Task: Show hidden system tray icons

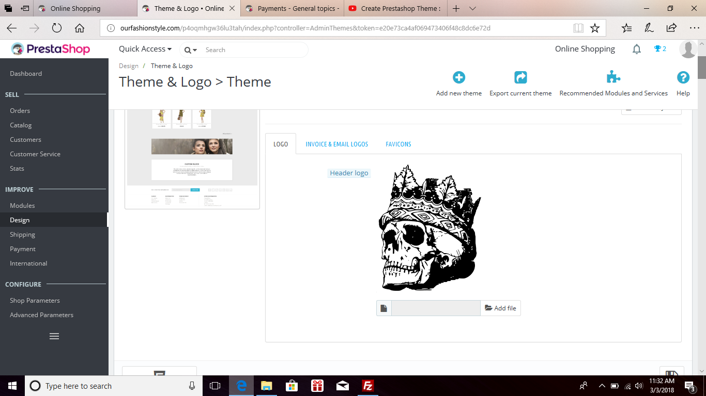Action: 602,386
